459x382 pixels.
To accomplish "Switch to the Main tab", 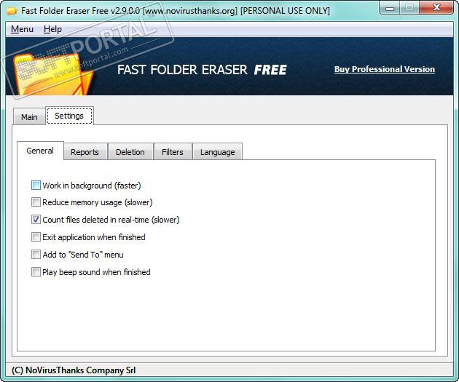I will 29,117.
